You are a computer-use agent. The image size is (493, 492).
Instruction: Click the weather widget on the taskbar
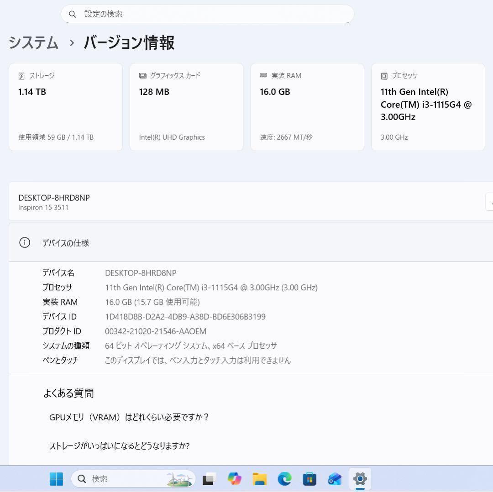pos(180,479)
